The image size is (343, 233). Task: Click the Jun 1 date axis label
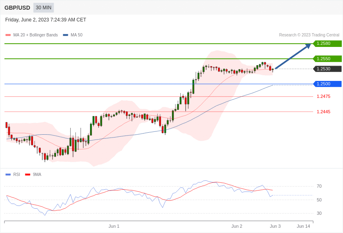[x=114, y=226]
